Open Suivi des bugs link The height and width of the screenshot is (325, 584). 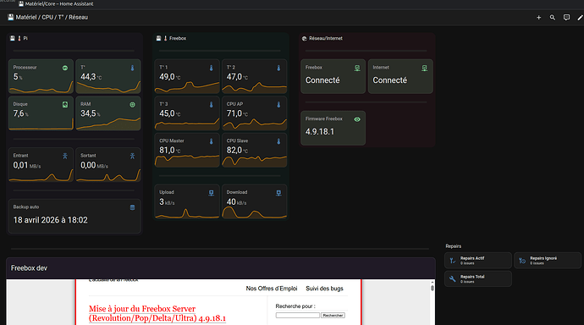point(324,289)
